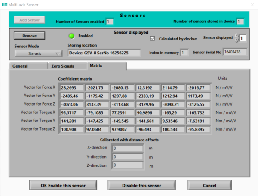Screen dimensions: 258x196
Task: Click OK Enable this sensor button
Action: pos(63,185)
